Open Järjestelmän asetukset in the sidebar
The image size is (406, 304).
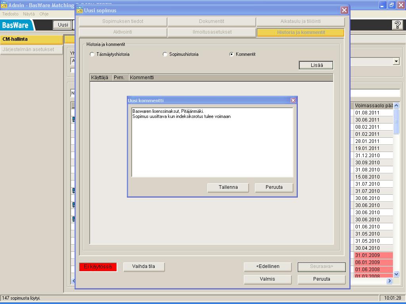coord(31,49)
